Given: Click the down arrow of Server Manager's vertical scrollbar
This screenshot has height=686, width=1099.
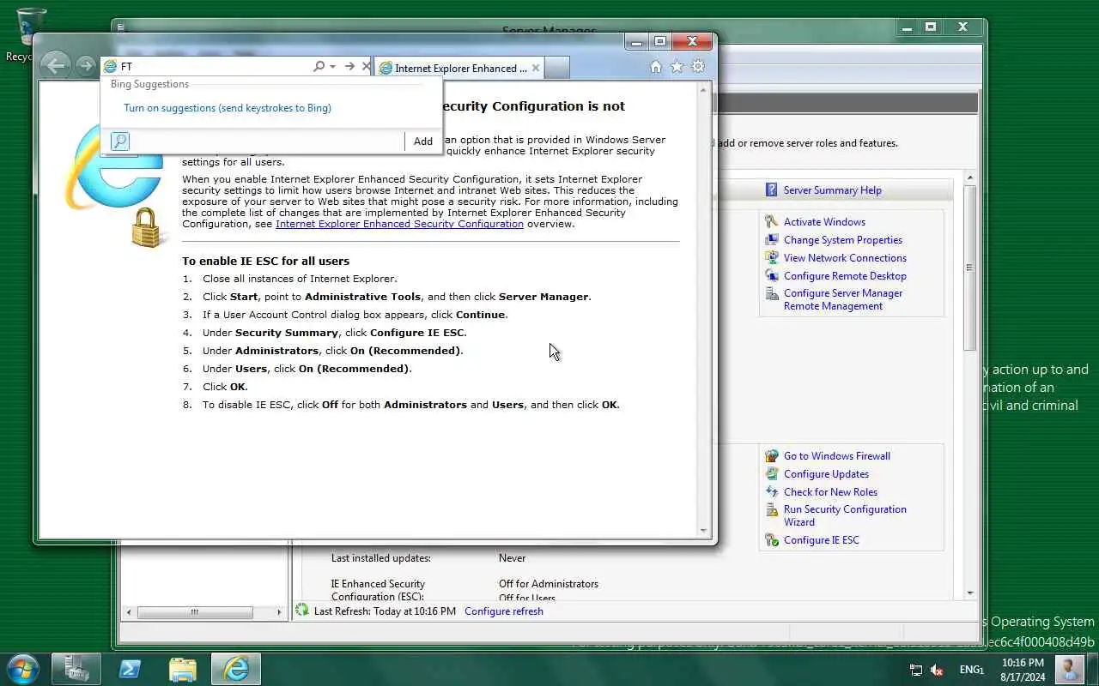Looking at the screenshot, I should click(x=970, y=593).
